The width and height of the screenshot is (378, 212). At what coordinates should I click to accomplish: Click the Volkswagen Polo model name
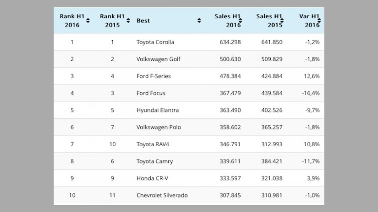pyautogui.click(x=158, y=127)
